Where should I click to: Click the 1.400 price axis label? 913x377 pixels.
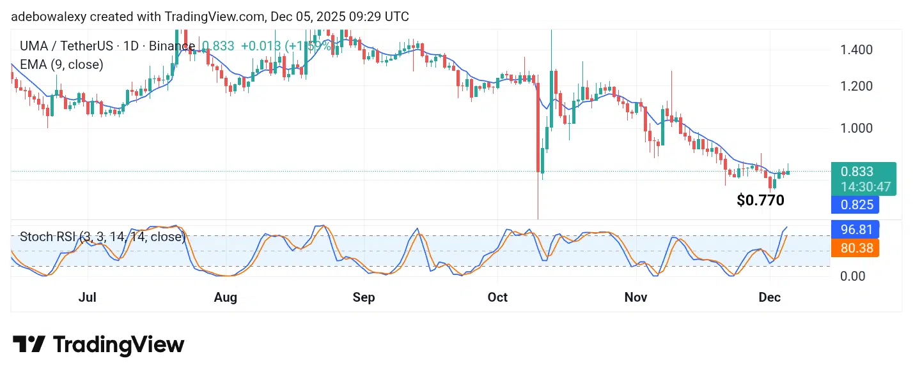[x=857, y=49]
